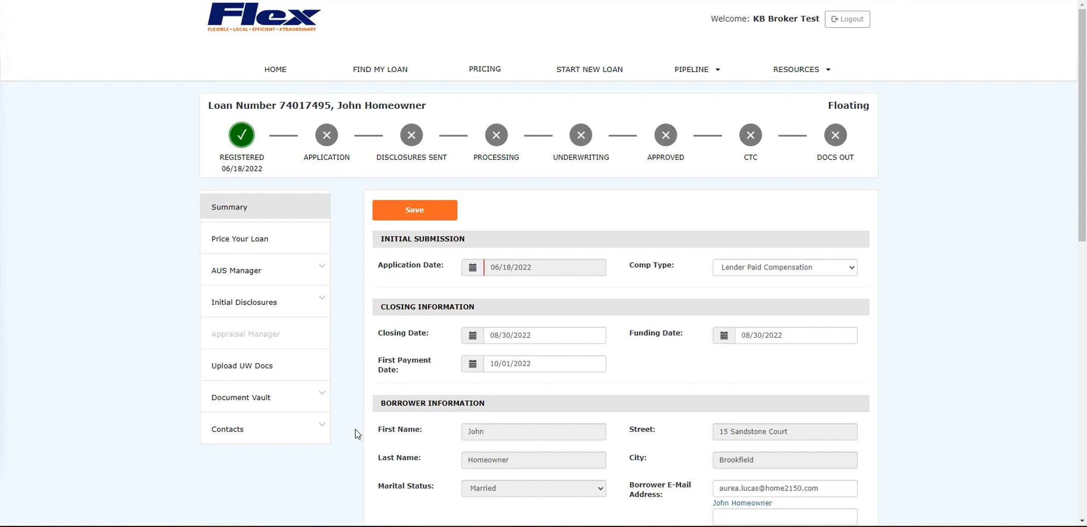Expand the Contacts sidebar item

(x=265, y=429)
